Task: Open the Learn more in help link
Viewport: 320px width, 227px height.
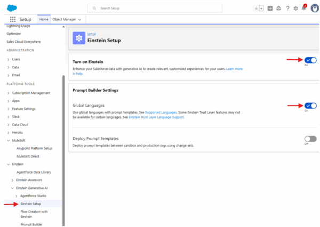Action: click(x=234, y=69)
